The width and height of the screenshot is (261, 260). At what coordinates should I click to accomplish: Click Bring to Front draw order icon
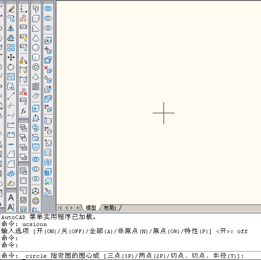[x=23, y=128]
